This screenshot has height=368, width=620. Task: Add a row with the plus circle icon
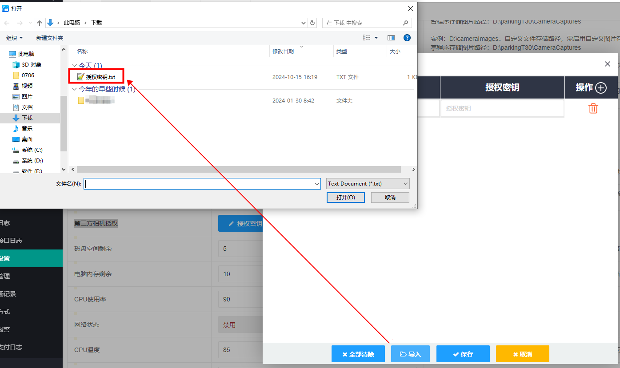(x=601, y=88)
